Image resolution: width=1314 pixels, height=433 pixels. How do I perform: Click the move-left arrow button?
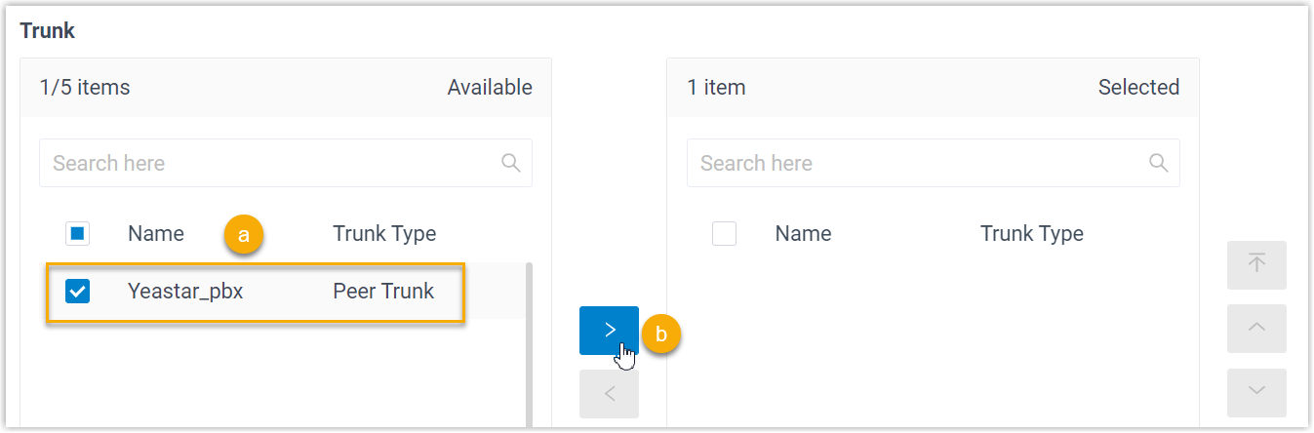tap(609, 394)
